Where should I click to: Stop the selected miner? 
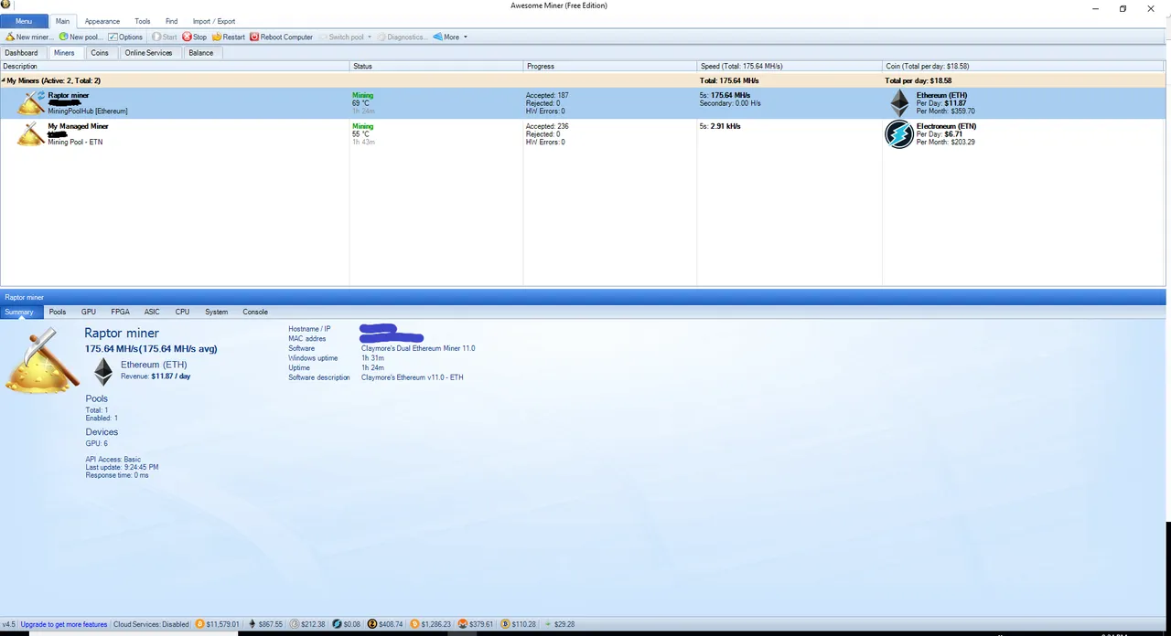point(194,37)
